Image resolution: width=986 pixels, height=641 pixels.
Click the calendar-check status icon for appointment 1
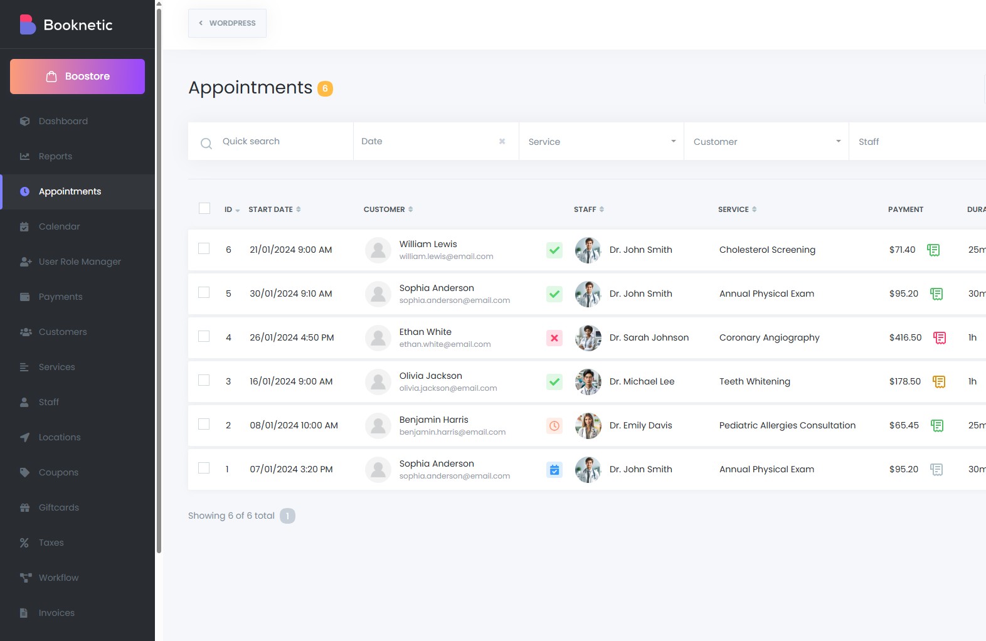554,470
